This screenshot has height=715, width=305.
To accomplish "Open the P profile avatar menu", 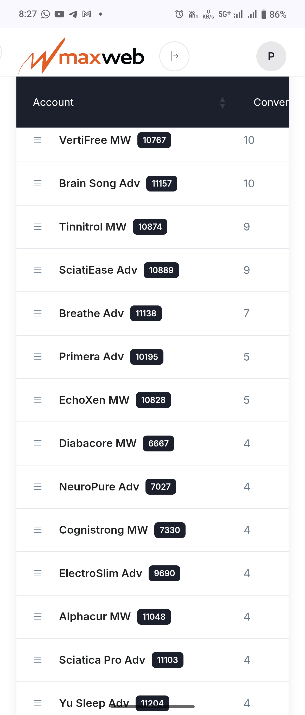I will tap(271, 56).
